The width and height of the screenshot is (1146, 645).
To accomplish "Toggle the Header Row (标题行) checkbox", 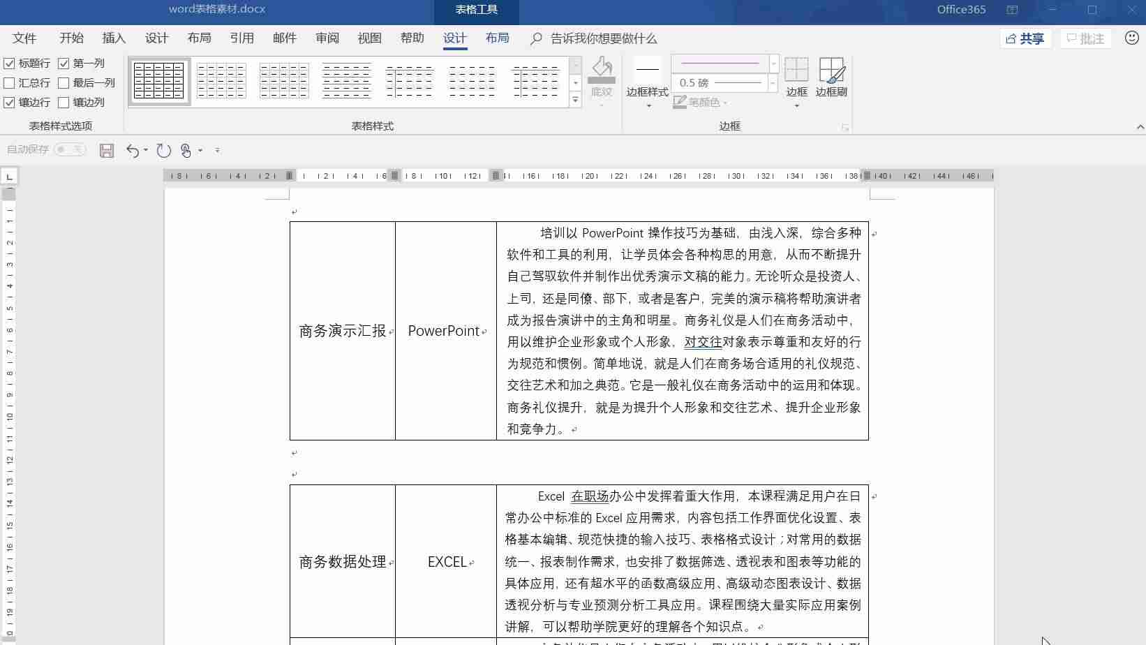I will 9,64.
